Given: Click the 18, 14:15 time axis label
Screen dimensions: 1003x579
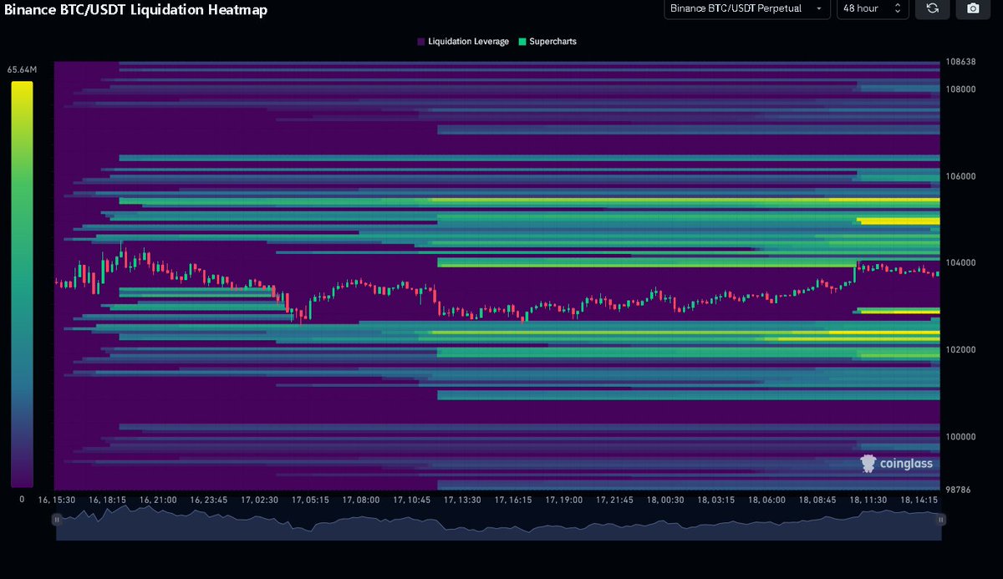Looking at the screenshot, I should (919, 500).
